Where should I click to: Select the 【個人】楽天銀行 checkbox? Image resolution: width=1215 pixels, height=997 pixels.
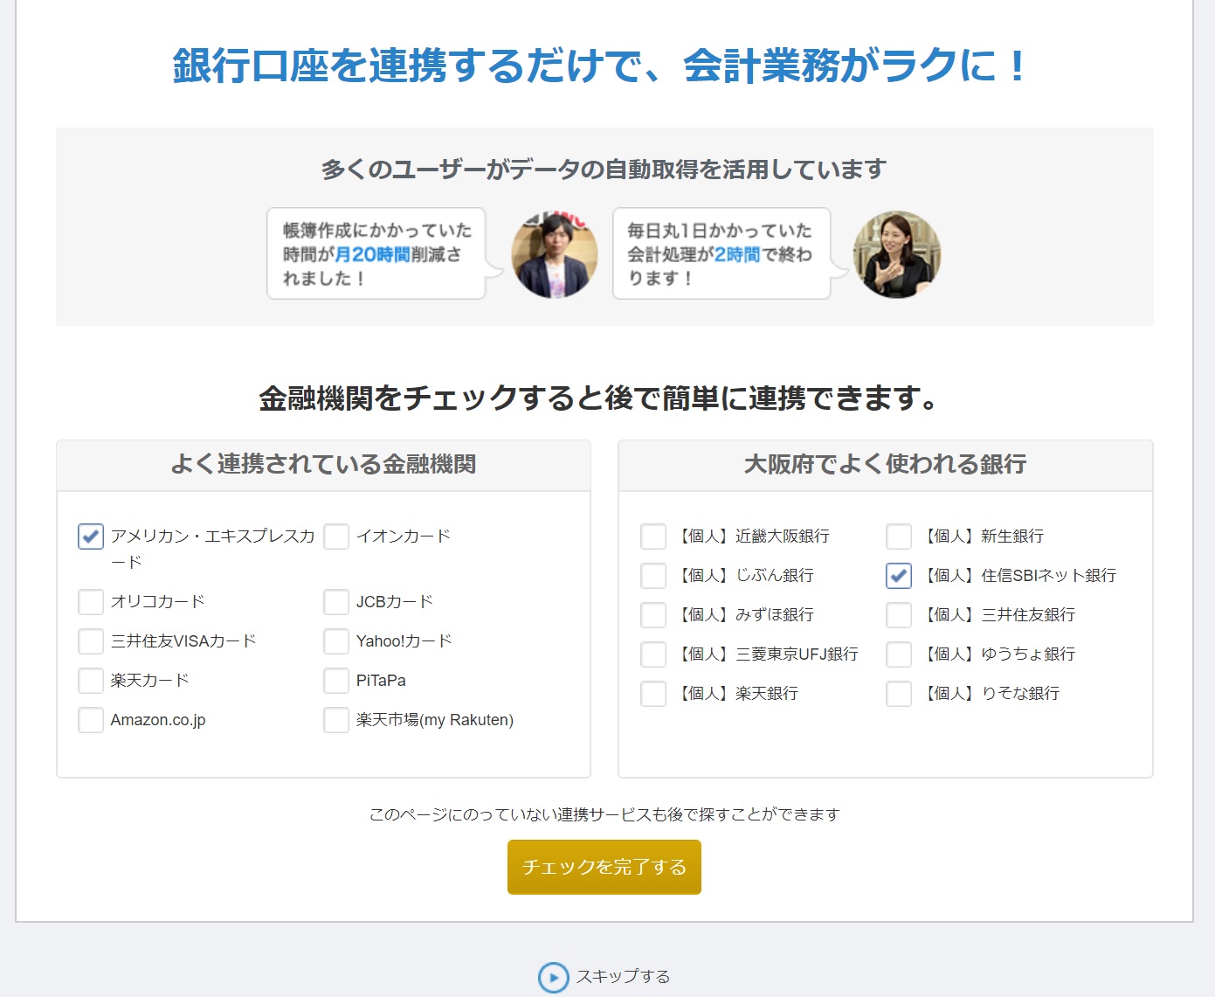coord(653,694)
